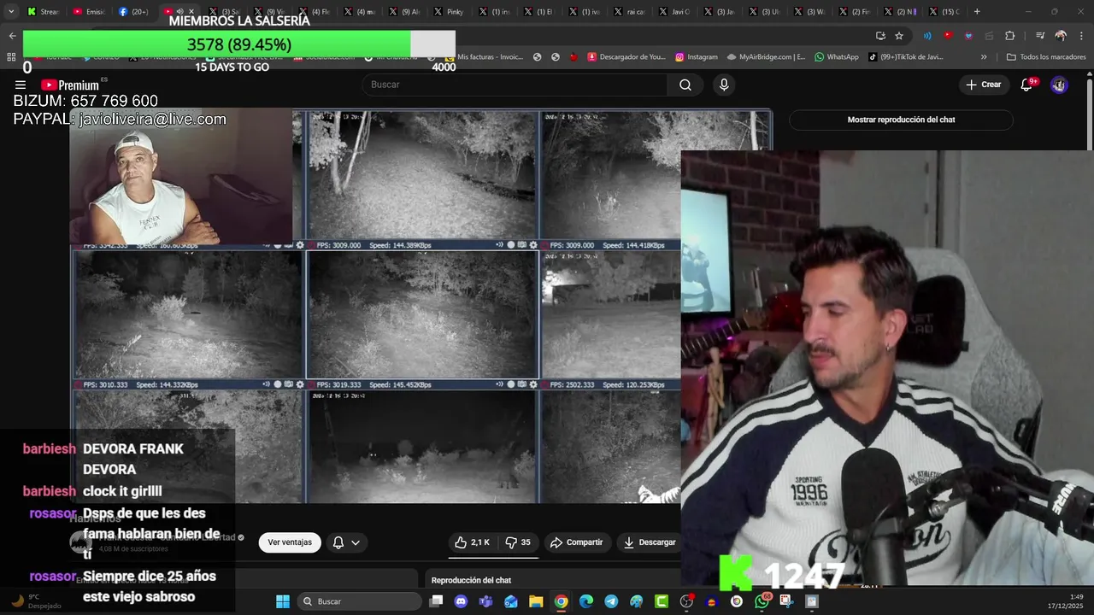This screenshot has height=615, width=1094.
Task: Open Microsoft Edge from the taskbar
Action: [x=586, y=601]
